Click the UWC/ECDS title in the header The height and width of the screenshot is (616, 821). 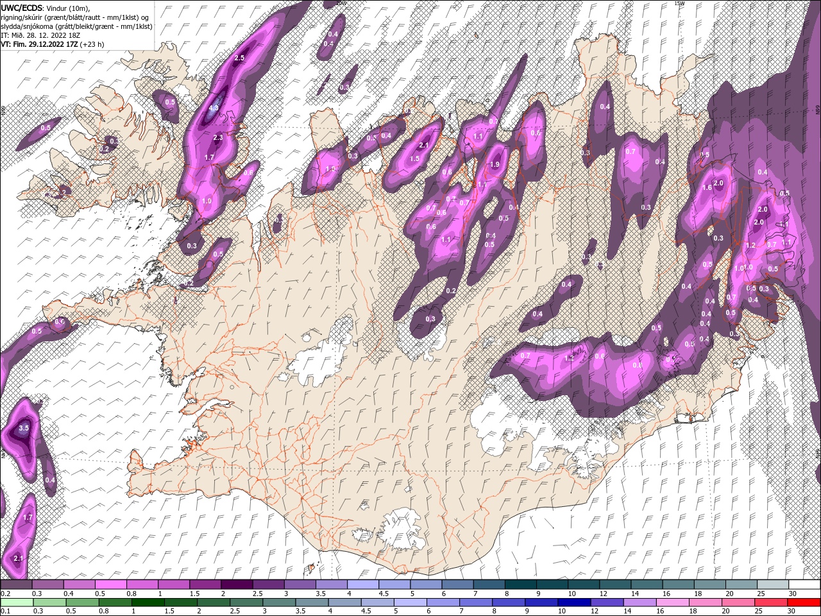tap(21, 8)
